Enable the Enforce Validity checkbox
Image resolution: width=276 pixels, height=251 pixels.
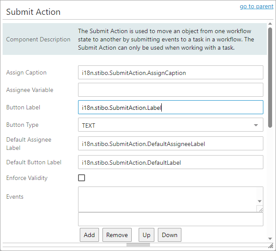(x=82, y=178)
